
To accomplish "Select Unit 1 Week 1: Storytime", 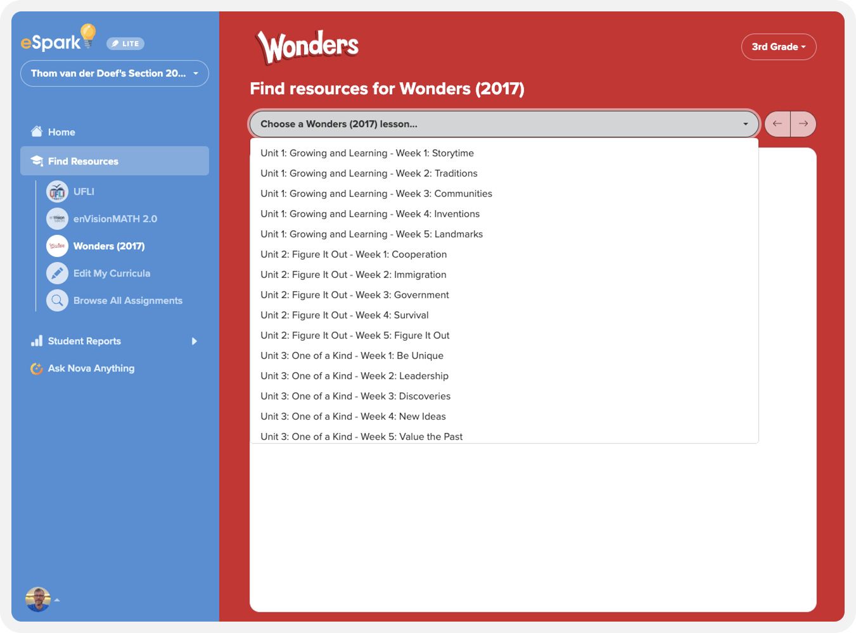I will click(504, 153).
